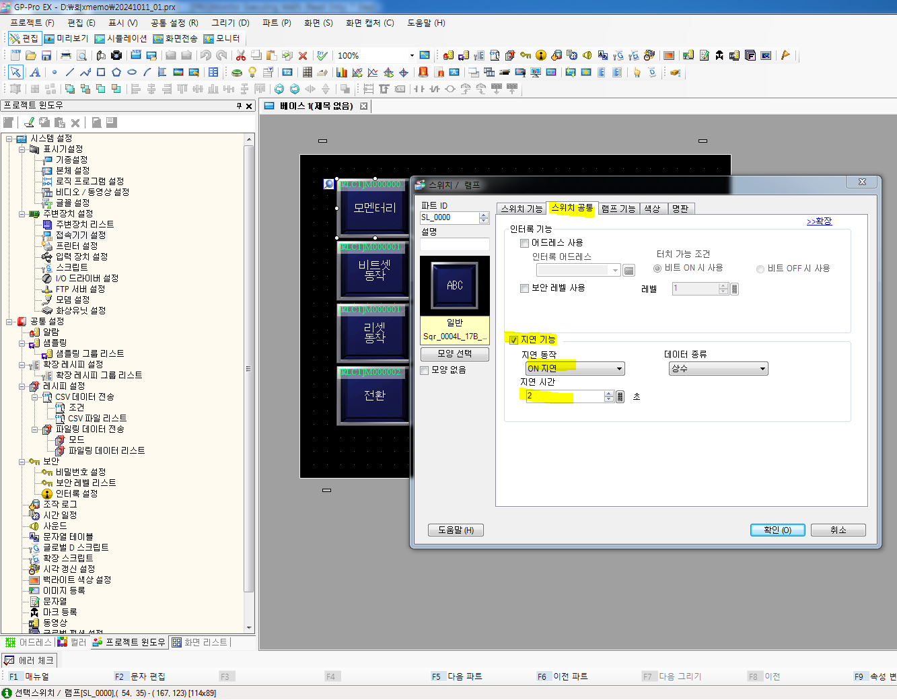Select the text A drawing tool

point(35,72)
